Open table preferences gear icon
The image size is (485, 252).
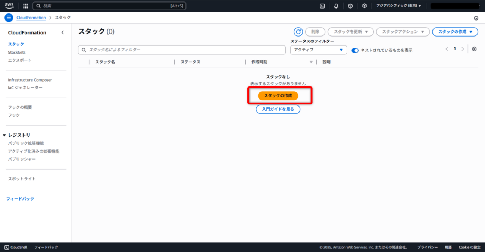474,49
